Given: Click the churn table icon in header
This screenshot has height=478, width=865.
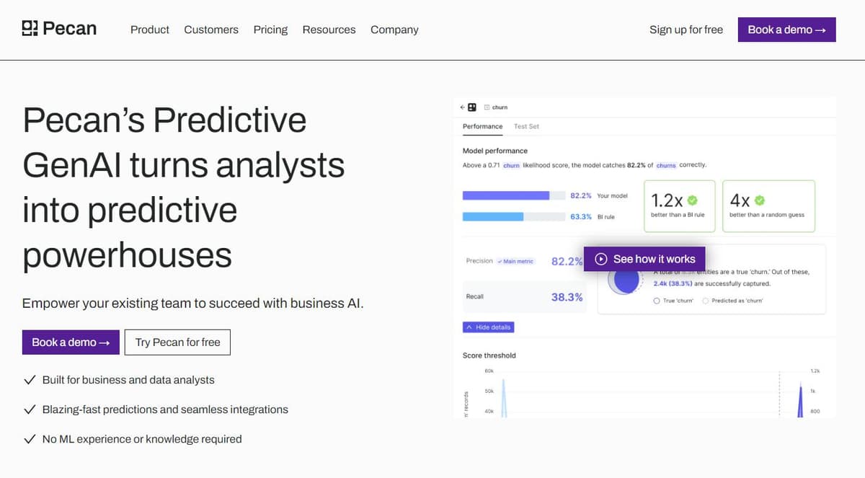Looking at the screenshot, I should (487, 107).
